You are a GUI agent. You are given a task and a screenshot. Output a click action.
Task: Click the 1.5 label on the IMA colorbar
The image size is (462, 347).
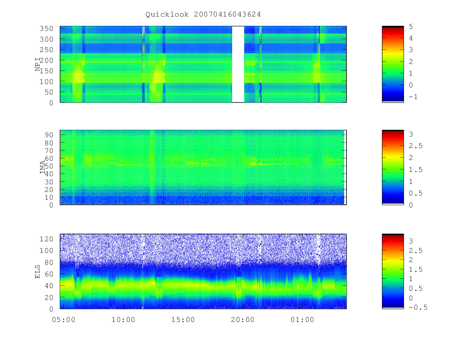tap(415, 169)
